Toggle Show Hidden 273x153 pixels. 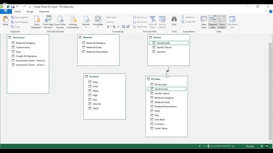point(222,22)
